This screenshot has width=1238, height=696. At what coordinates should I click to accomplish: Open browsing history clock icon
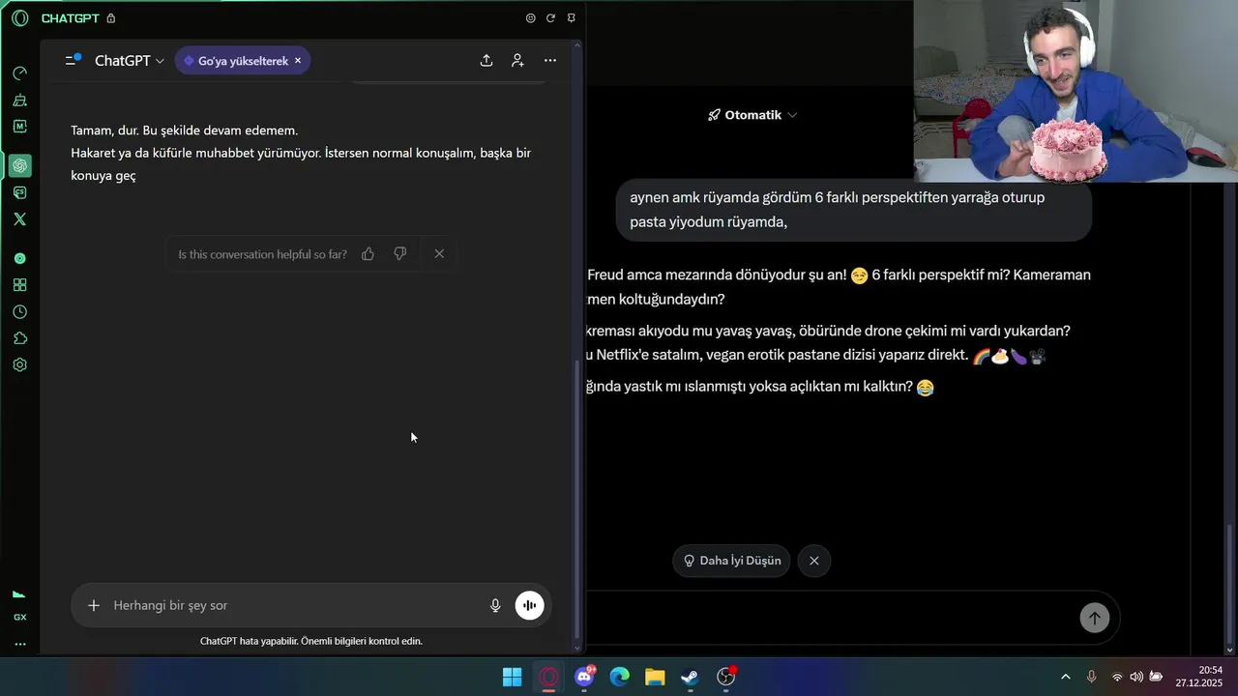pyautogui.click(x=19, y=312)
